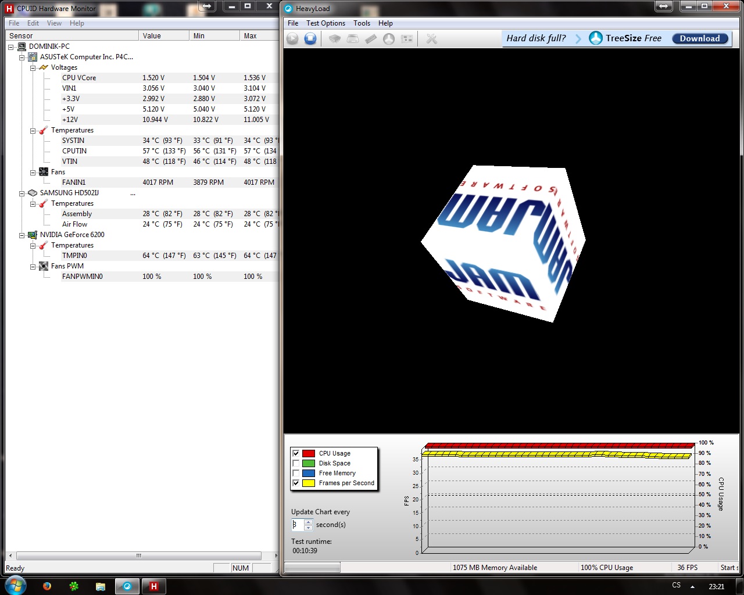Viewport: 744px width, 595px height.
Task: Stop the running HeavyLoad stress test
Action: pyautogui.click(x=310, y=39)
